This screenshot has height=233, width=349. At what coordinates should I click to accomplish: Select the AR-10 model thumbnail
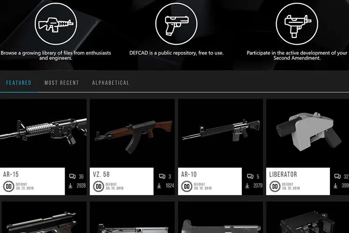(x=221, y=133)
